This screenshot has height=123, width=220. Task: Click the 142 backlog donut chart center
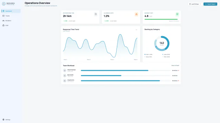[x=162, y=43]
